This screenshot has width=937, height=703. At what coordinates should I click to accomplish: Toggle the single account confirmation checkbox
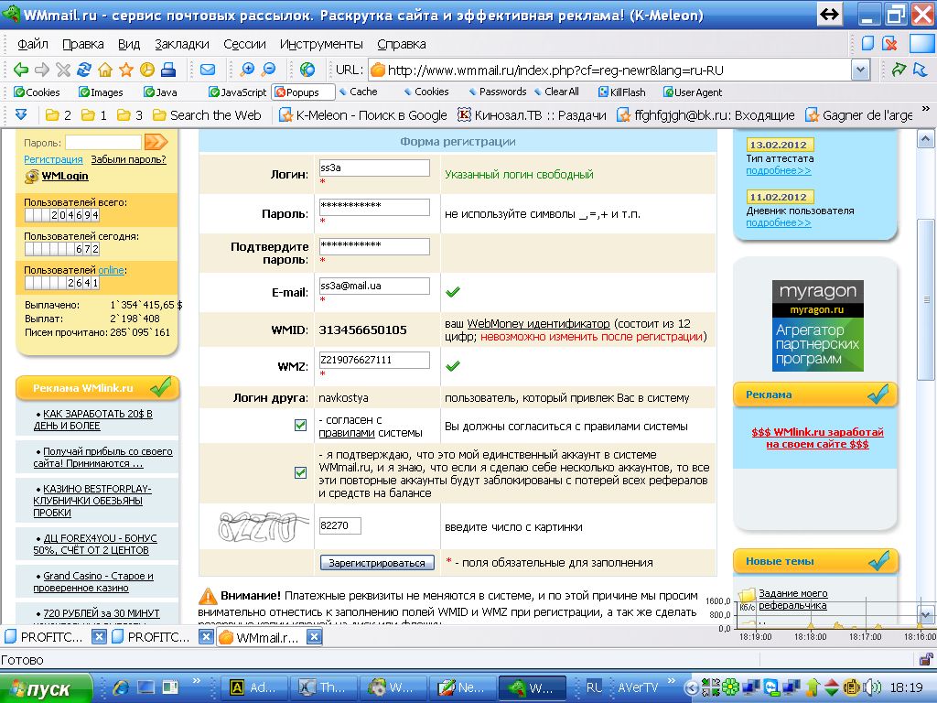point(300,473)
